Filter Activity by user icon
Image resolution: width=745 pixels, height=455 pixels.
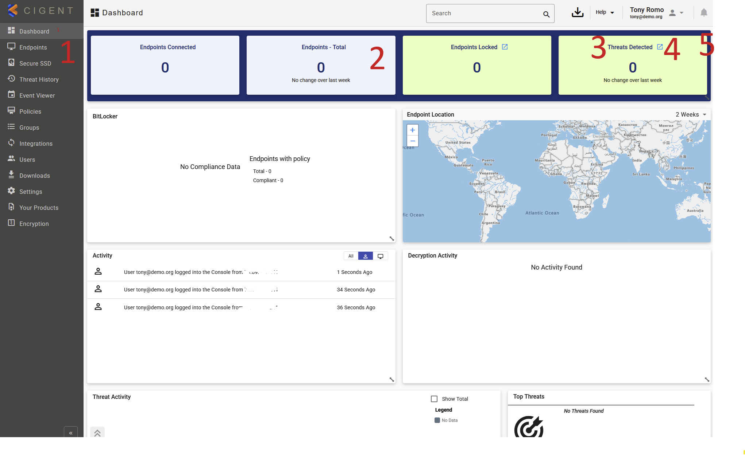click(x=365, y=256)
